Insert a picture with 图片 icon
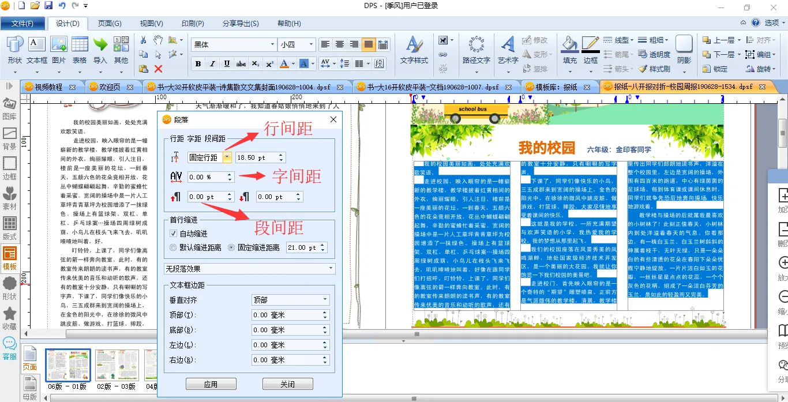 tap(59, 50)
